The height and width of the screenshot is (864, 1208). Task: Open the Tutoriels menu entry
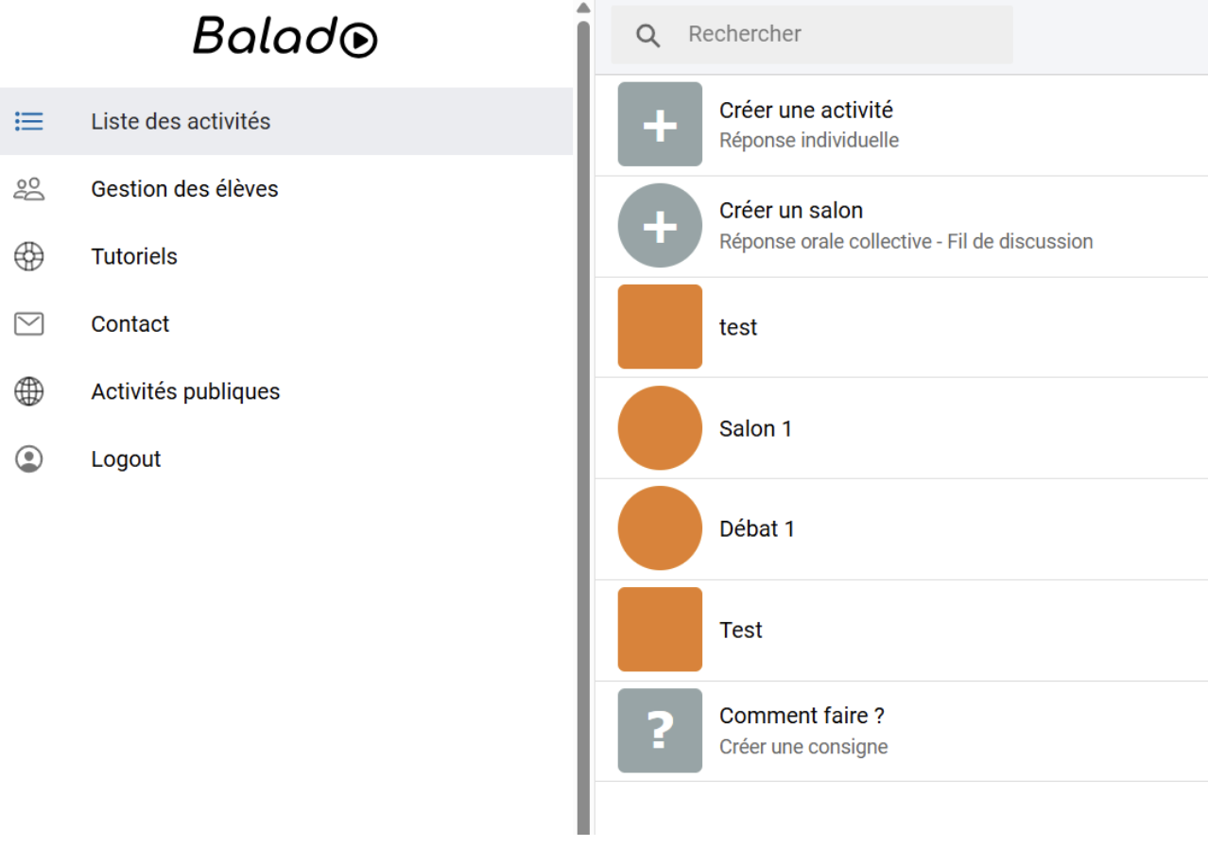tap(134, 256)
